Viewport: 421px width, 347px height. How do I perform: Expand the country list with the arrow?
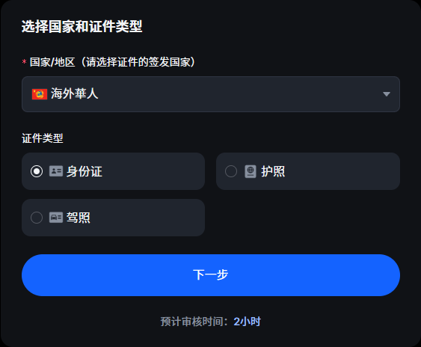tap(387, 94)
